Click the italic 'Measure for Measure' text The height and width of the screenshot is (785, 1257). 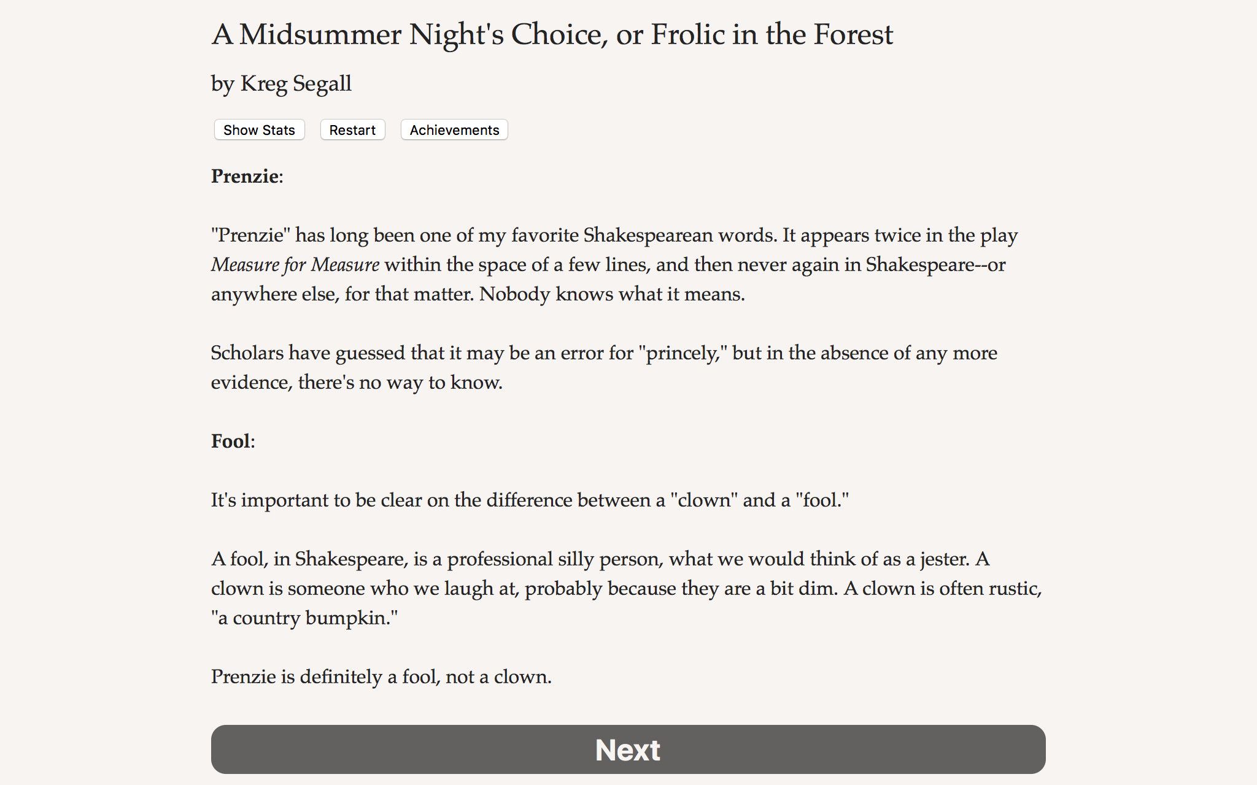click(295, 264)
